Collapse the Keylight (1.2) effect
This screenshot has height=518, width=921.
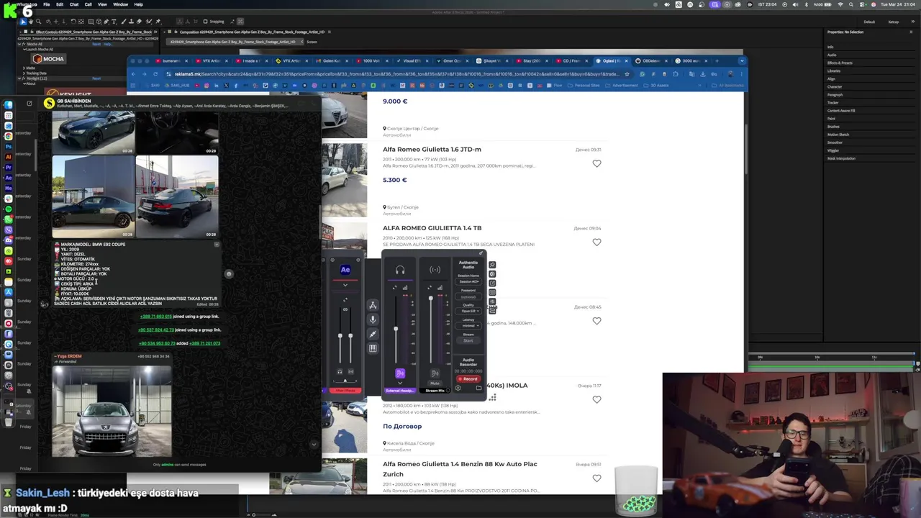(x=19, y=78)
